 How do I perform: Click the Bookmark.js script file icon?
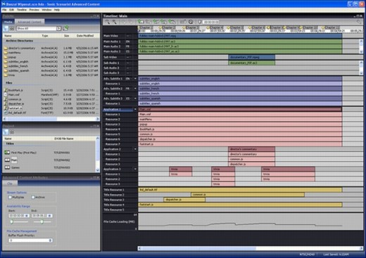point(6,90)
